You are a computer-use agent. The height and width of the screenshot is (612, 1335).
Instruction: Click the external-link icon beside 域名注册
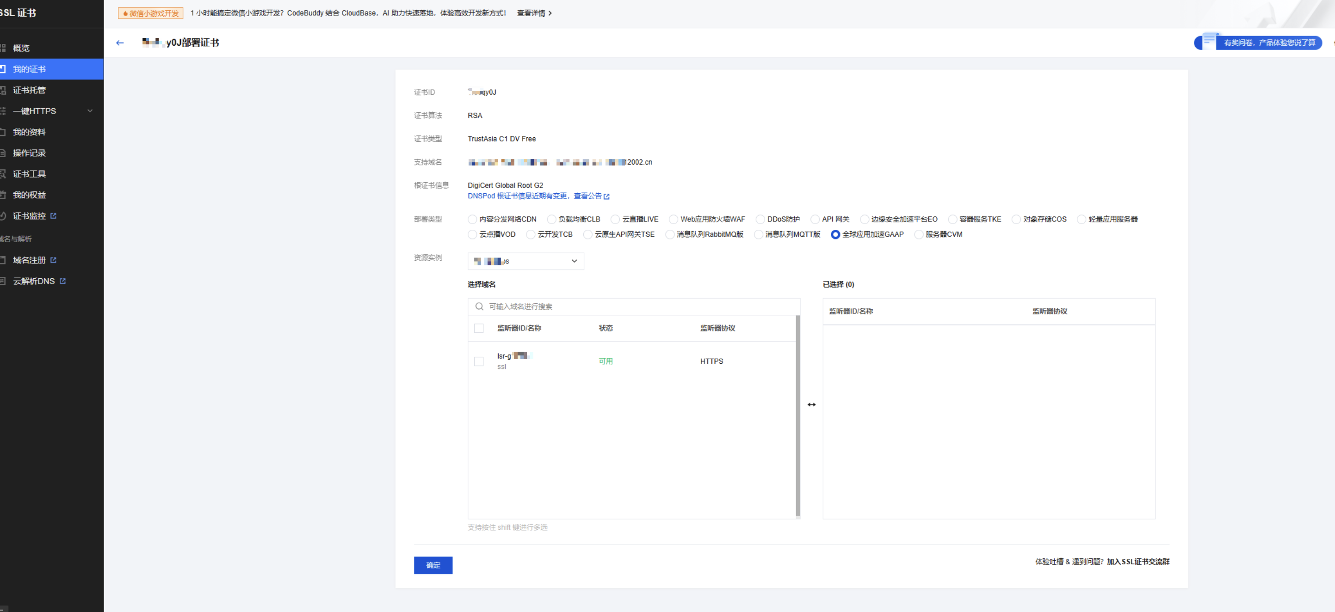pyautogui.click(x=53, y=260)
